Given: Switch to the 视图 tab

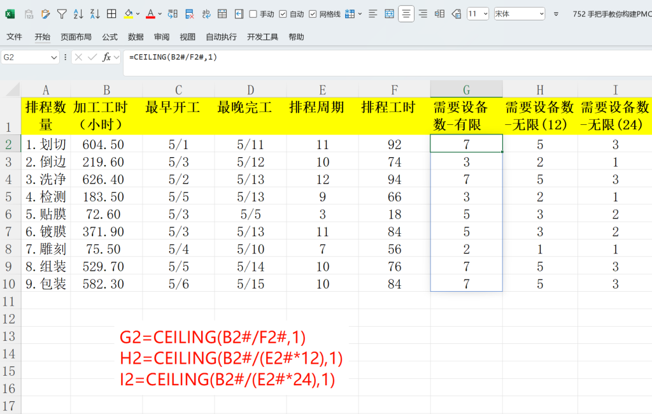Looking at the screenshot, I should [x=187, y=37].
